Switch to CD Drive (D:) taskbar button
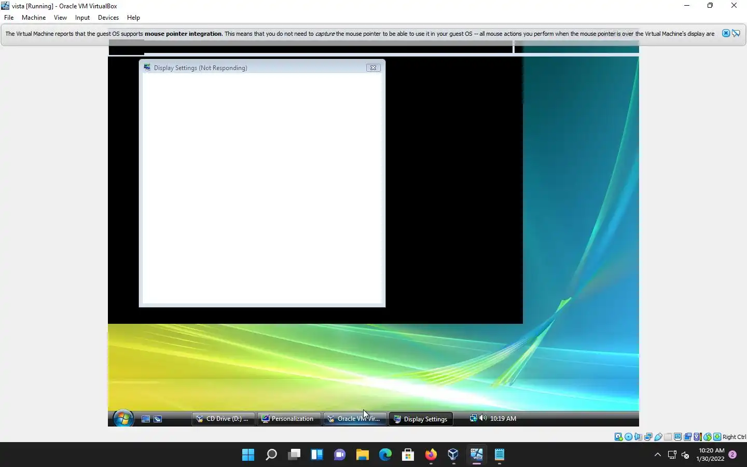 point(223,419)
